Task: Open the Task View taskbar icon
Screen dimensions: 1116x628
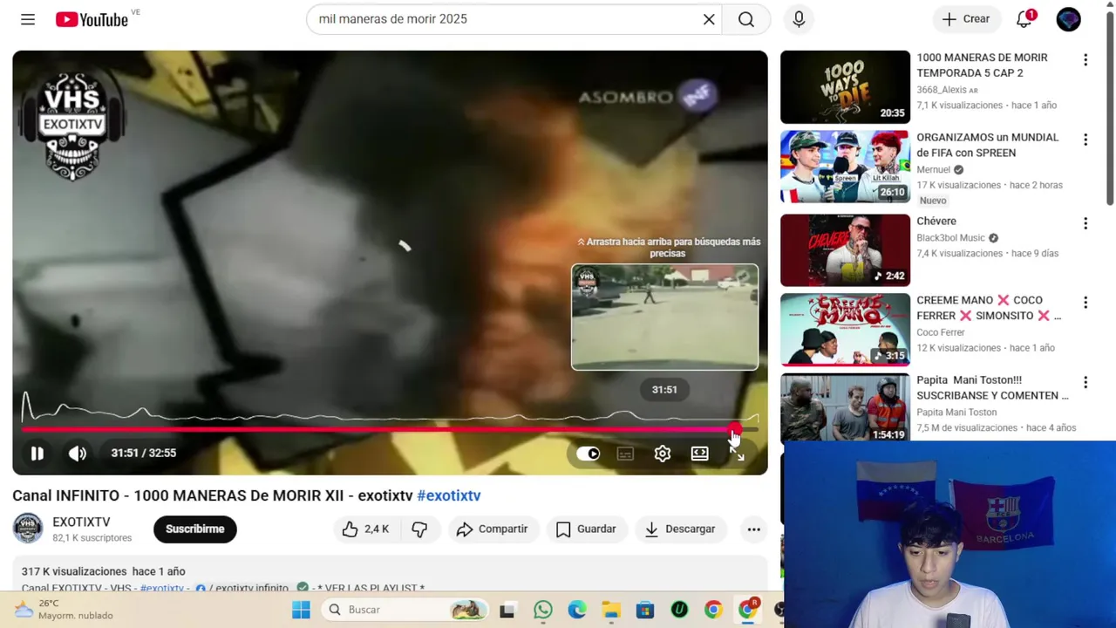Action: pyautogui.click(x=507, y=610)
